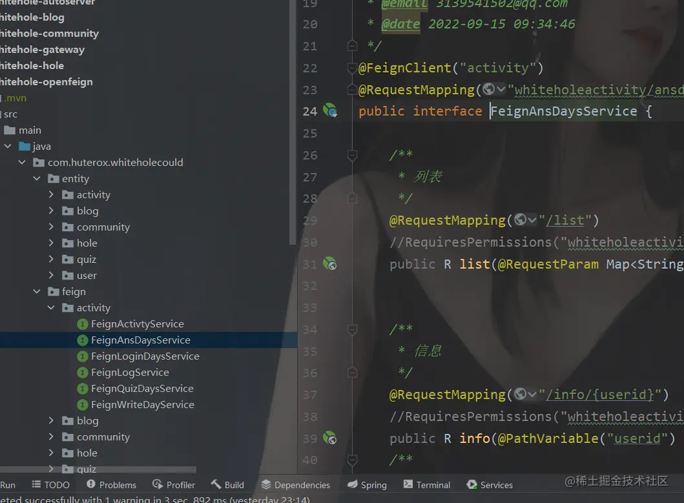The width and height of the screenshot is (684, 503).
Task: Expand entity activity package
Action: (x=51, y=195)
